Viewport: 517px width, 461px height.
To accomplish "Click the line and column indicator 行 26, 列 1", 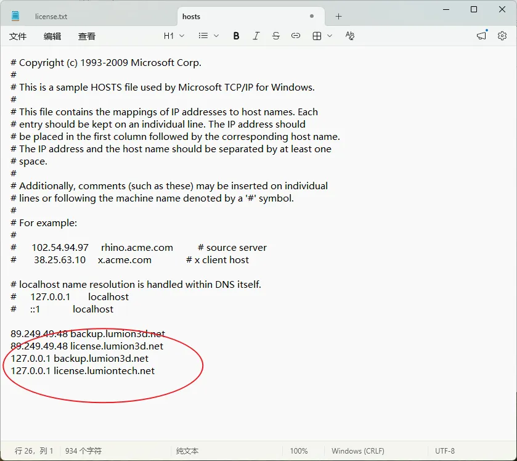I will click(x=34, y=451).
